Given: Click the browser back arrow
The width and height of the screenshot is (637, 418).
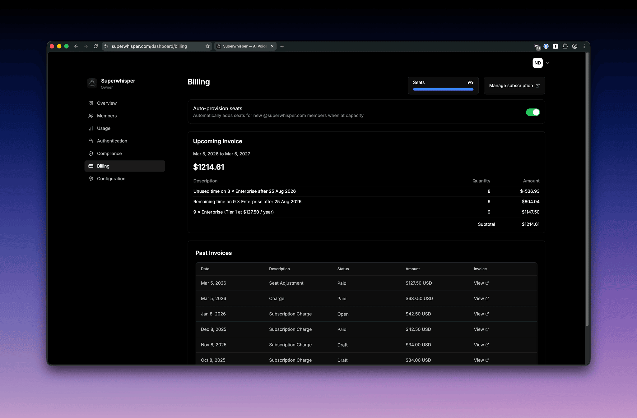Looking at the screenshot, I should point(76,46).
